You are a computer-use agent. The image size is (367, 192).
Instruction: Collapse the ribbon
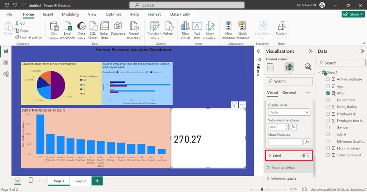[364, 43]
